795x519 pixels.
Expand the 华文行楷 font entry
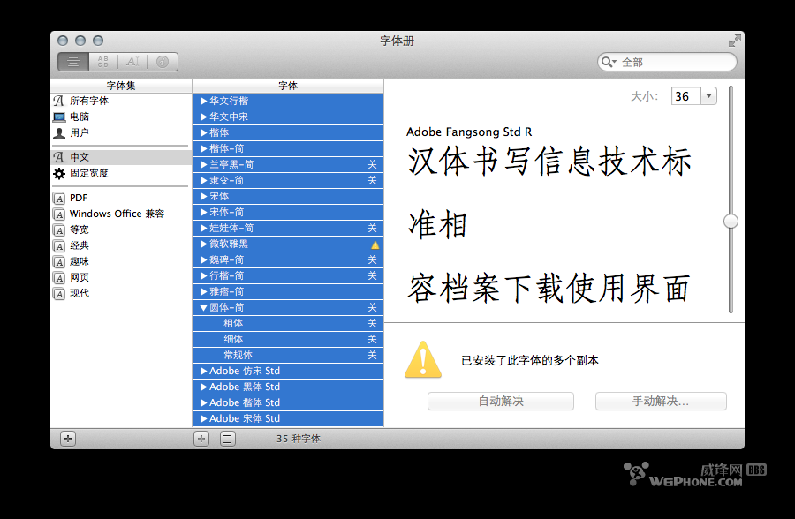point(204,100)
